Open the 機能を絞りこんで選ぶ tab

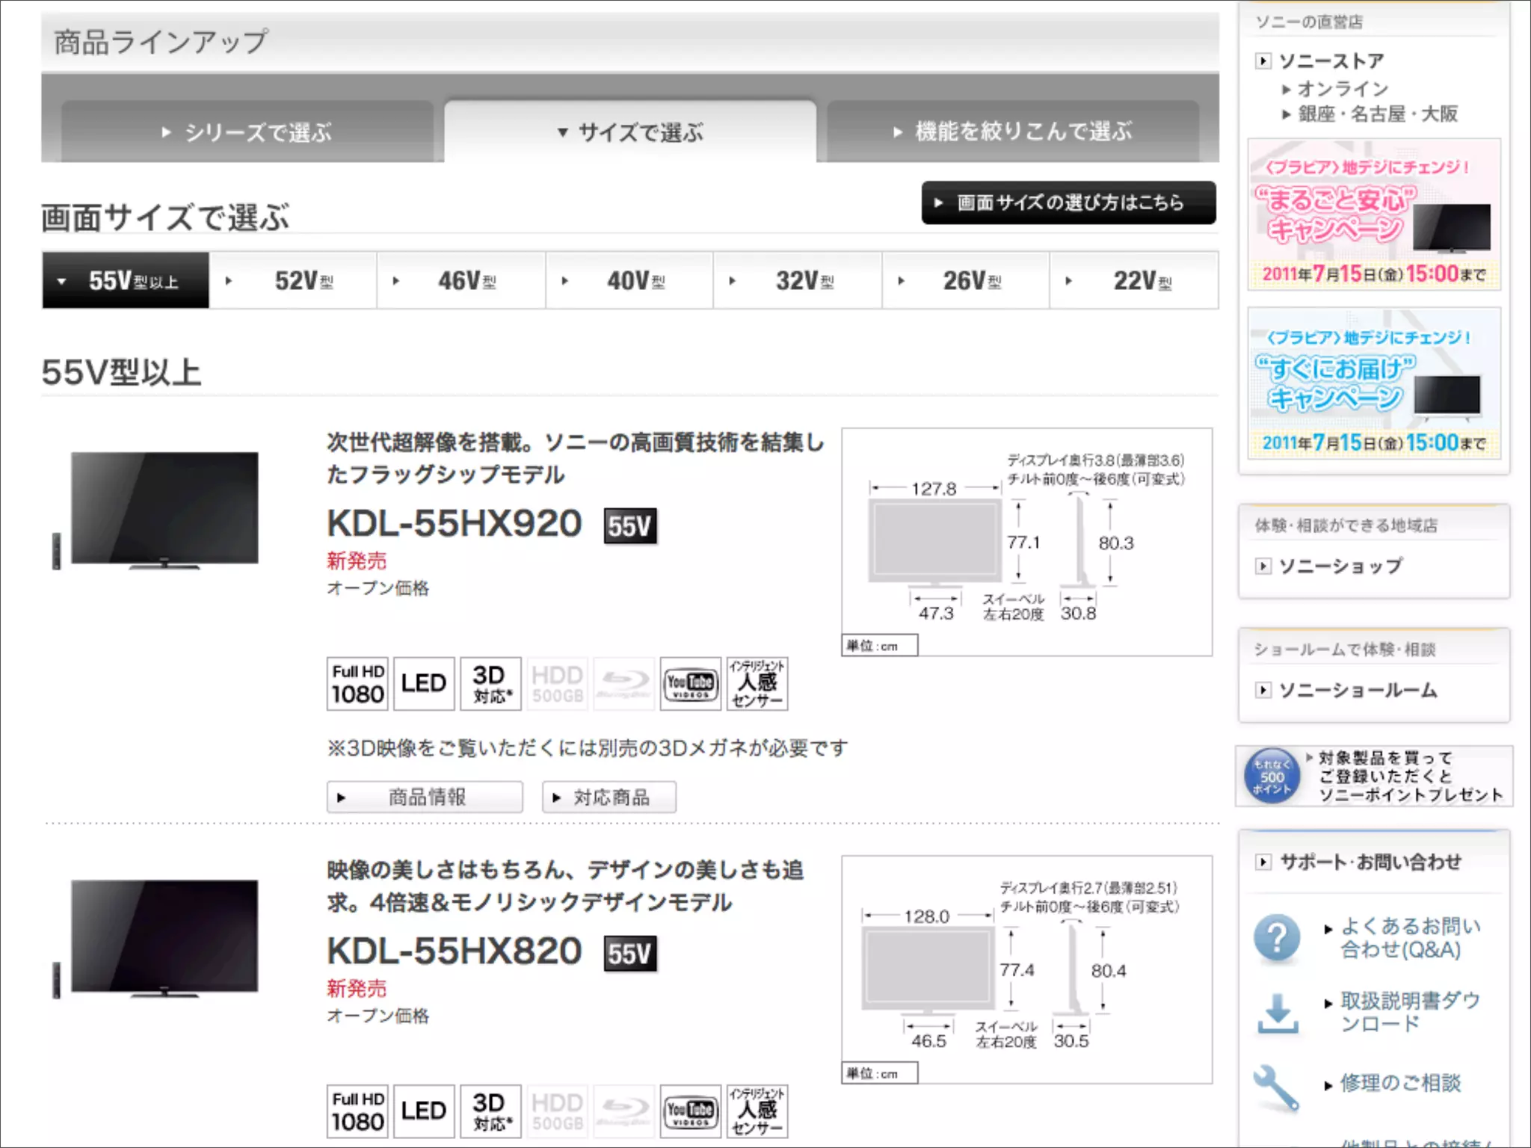coord(1013,132)
